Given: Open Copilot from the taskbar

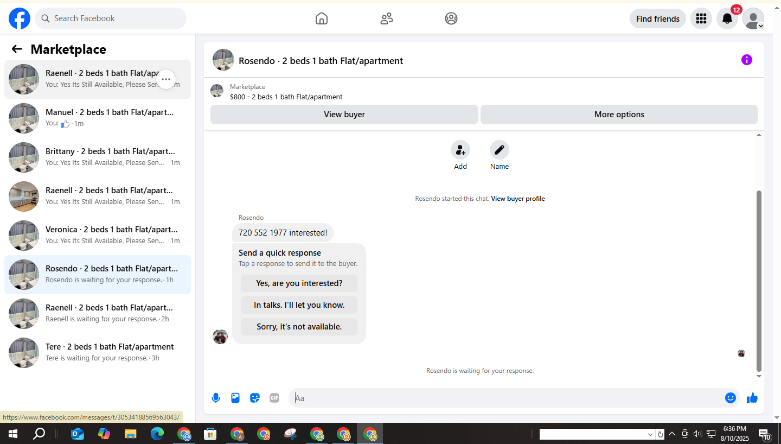Looking at the screenshot, I should pyautogui.click(x=104, y=434).
